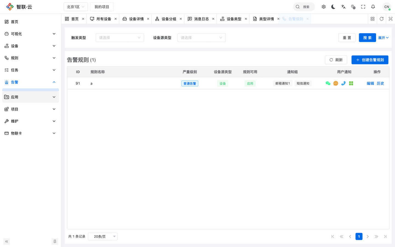
Task: Expand the 规则 sidebar menu
Action: click(x=30, y=58)
